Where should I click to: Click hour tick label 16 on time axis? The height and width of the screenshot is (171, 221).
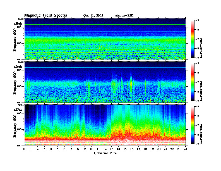pyautogui.click(x=132, y=149)
